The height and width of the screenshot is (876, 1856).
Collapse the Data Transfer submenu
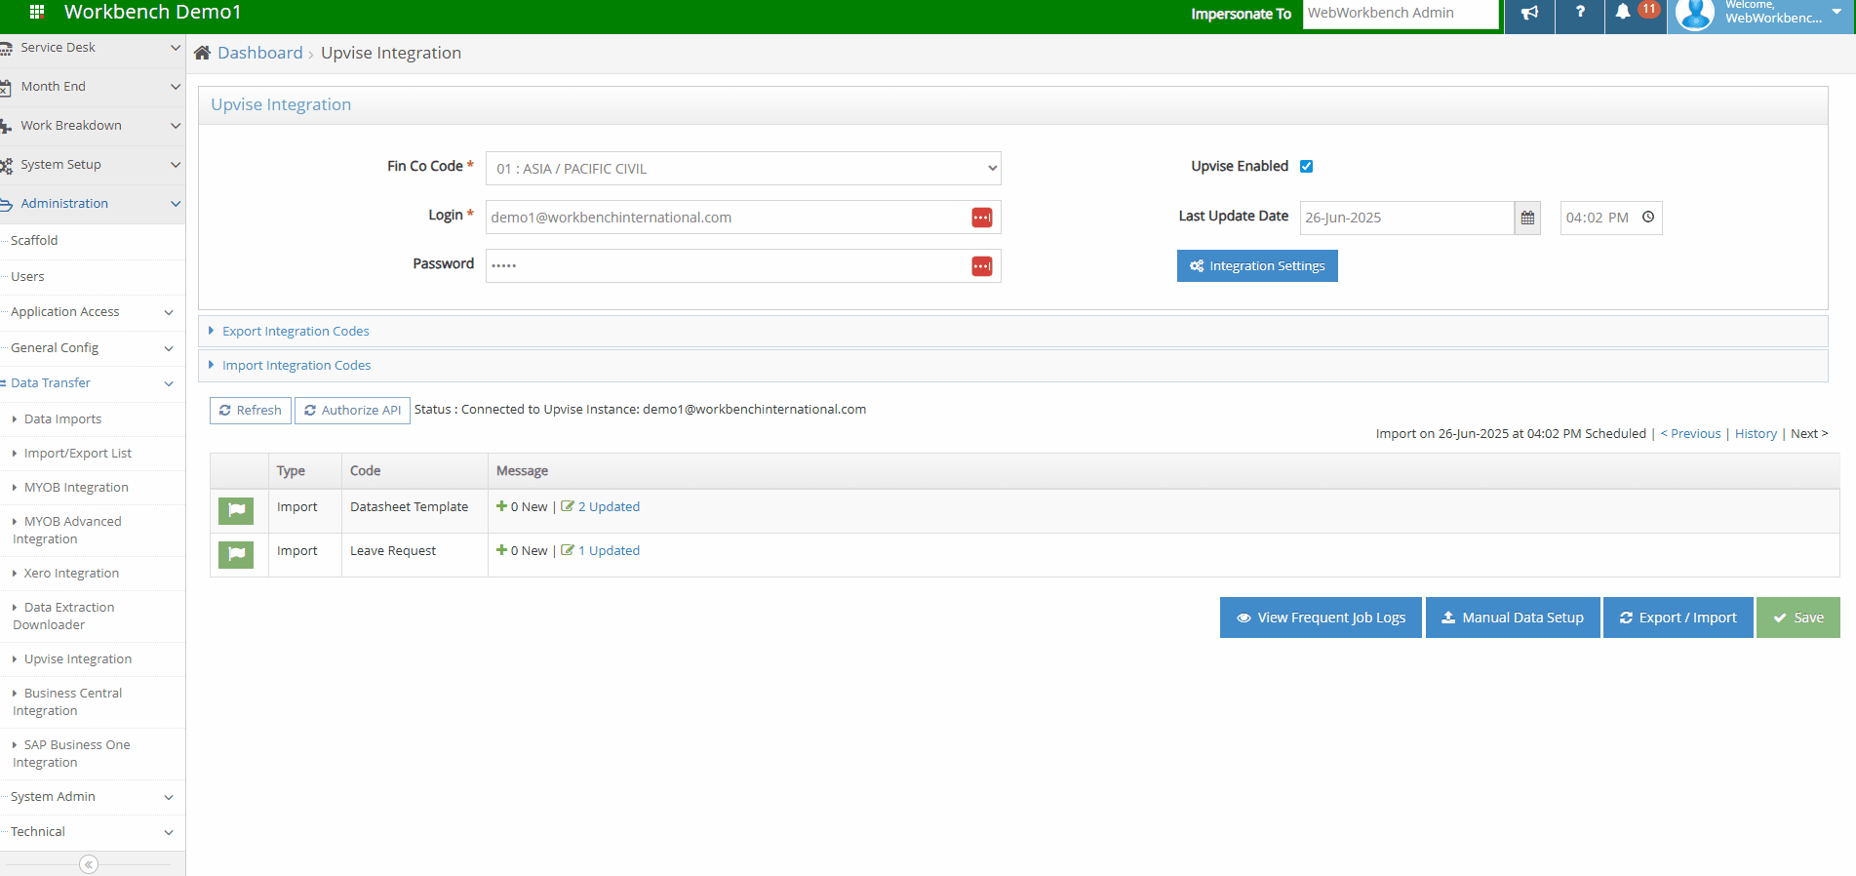tap(169, 383)
